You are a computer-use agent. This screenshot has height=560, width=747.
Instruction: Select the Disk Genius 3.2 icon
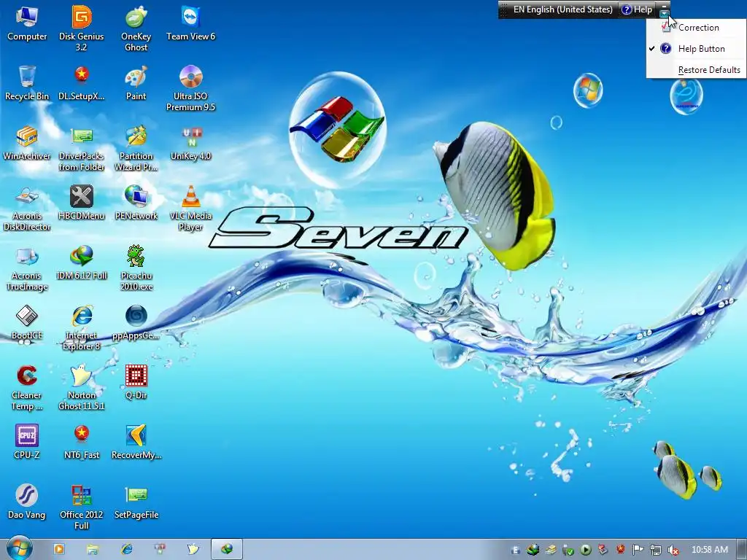click(x=82, y=28)
